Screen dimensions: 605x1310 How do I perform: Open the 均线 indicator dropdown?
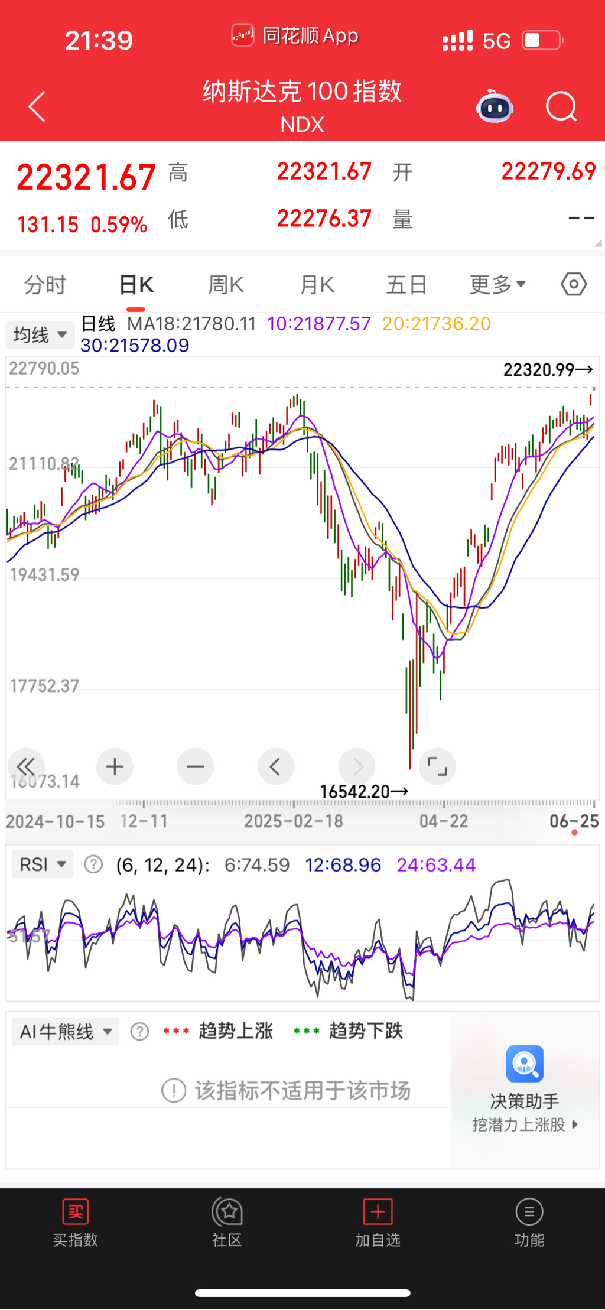pyautogui.click(x=40, y=335)
